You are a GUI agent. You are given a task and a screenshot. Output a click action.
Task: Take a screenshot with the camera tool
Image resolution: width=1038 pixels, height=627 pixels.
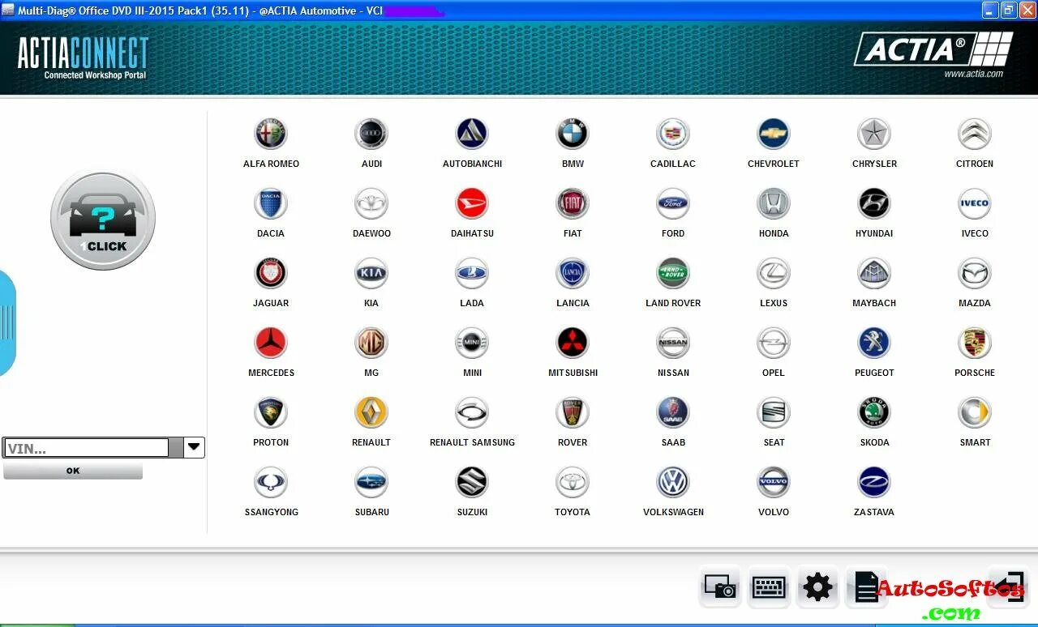tap(719, 586)
